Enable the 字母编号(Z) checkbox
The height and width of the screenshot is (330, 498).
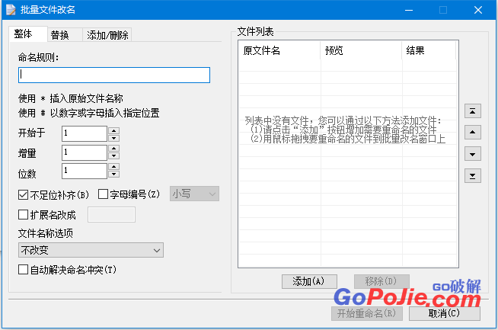tap(104, 194)
